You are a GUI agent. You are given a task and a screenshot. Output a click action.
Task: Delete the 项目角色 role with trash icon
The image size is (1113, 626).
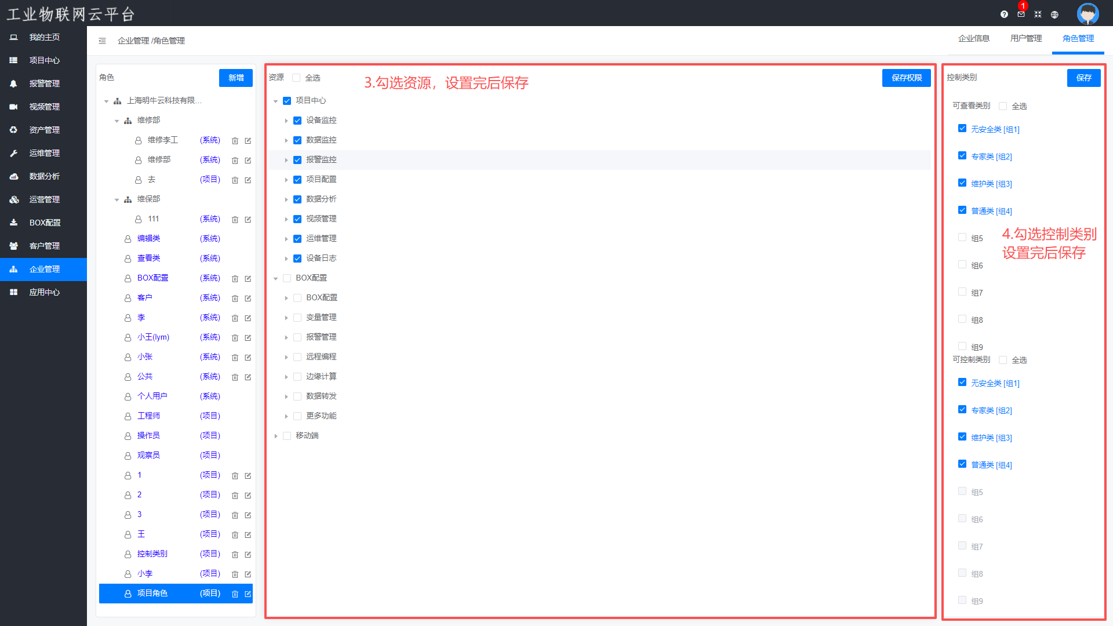pyautogui.click(x=235, y=594)
